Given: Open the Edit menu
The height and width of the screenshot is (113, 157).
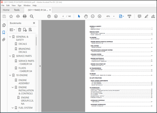Looking at the screenshot, I should [x=8, y=6].
